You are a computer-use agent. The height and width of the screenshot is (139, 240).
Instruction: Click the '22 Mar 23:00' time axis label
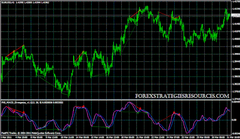[158, 137]
